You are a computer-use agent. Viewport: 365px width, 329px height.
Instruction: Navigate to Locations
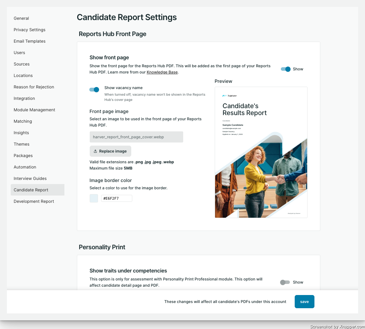[x=23, y=75]
